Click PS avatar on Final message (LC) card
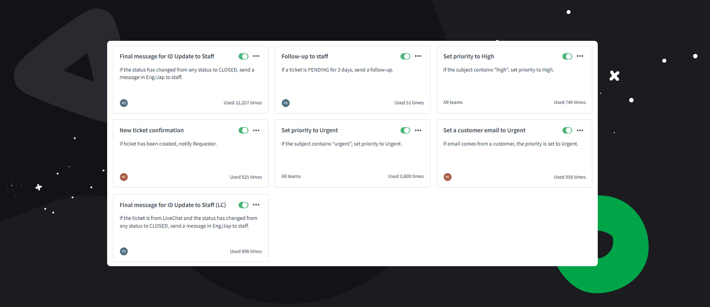This screenshot has height=307, width=710. coord(124,251)
